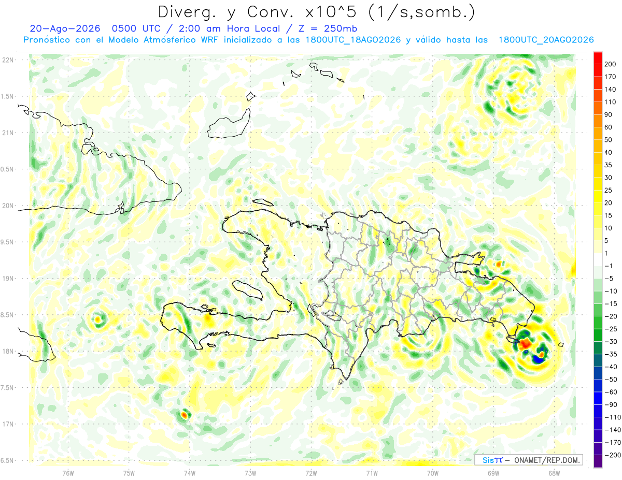
Task: Click the positive 5 value on the color scale
Action: coord(607,241)
